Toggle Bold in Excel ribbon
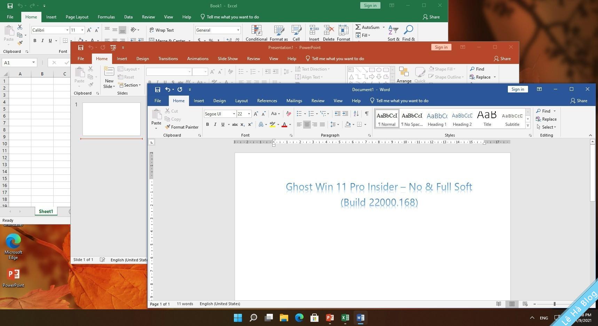This screenshot has width=598, height=326. tap(35, 41)
